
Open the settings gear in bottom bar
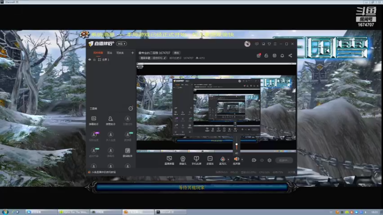tap(270, 160)
